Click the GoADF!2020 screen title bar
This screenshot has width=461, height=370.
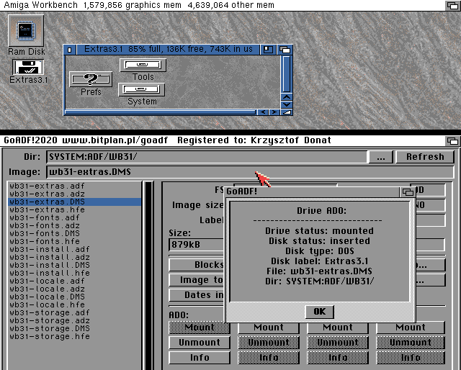[222, 141]
